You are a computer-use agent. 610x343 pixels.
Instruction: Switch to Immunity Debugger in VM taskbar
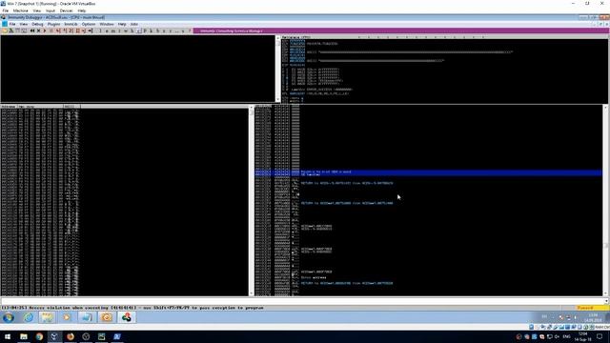tap(127, 317)
